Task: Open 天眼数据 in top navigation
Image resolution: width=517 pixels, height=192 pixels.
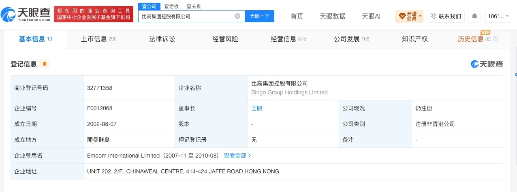Action: [333, 16]
